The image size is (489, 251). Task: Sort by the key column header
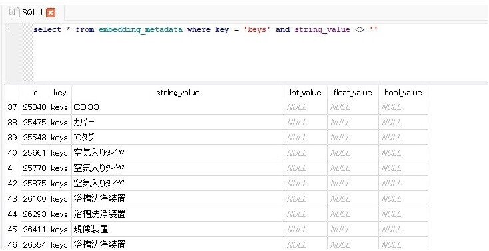tap(60, 93)
